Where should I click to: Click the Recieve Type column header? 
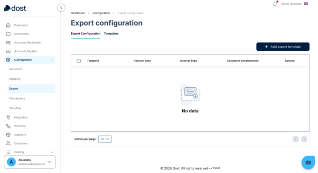142,61
